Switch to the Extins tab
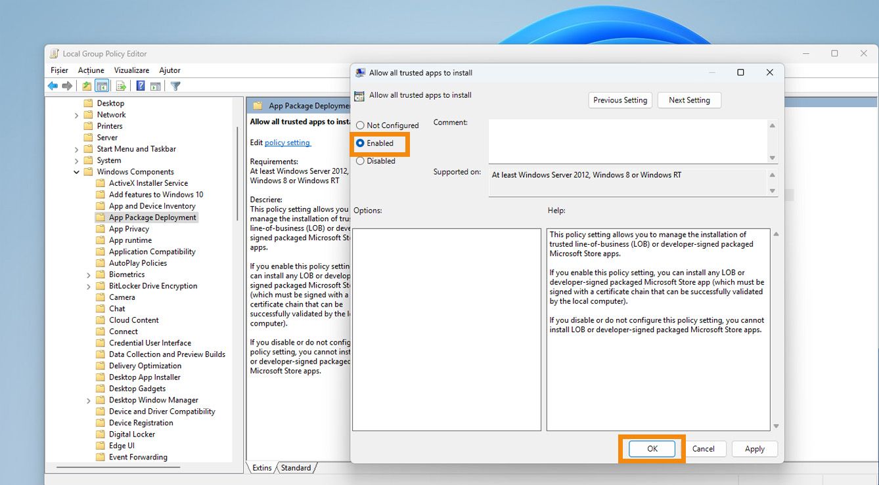This screenshot has width=879, height=485. coord(262,468)
